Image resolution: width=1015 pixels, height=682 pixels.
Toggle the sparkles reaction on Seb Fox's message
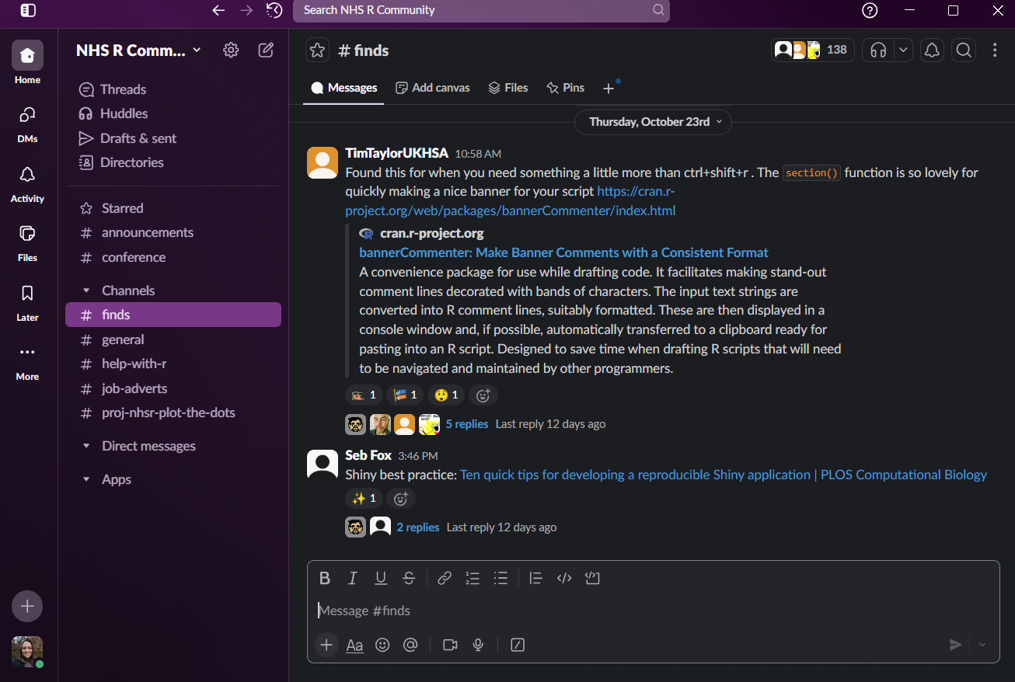[x=363, y=498]
